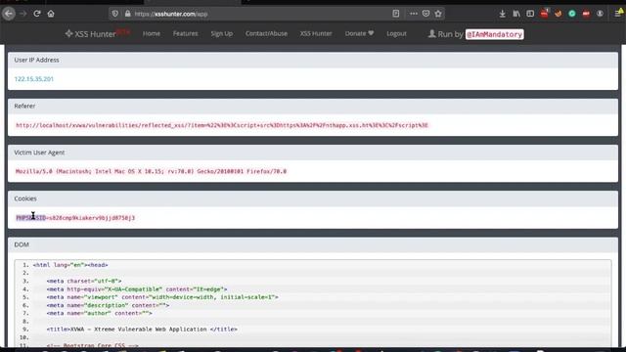Click the XVWA title tag line
Image resolution: width=626 pixels, height=352 pixels.
click(x=142, y=330)
